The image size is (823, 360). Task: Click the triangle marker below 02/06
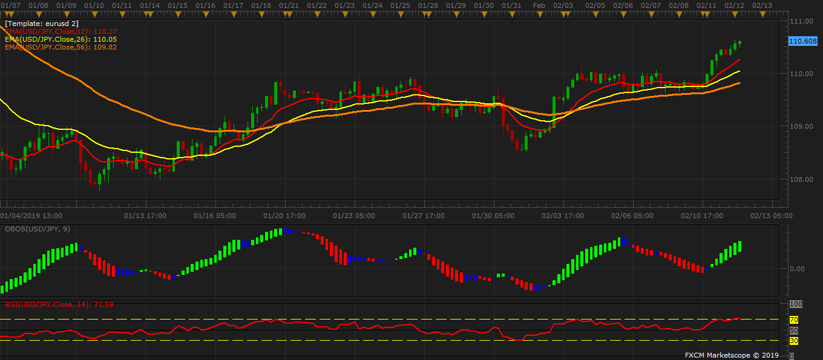pyautogui.click(x=623, y=14)
